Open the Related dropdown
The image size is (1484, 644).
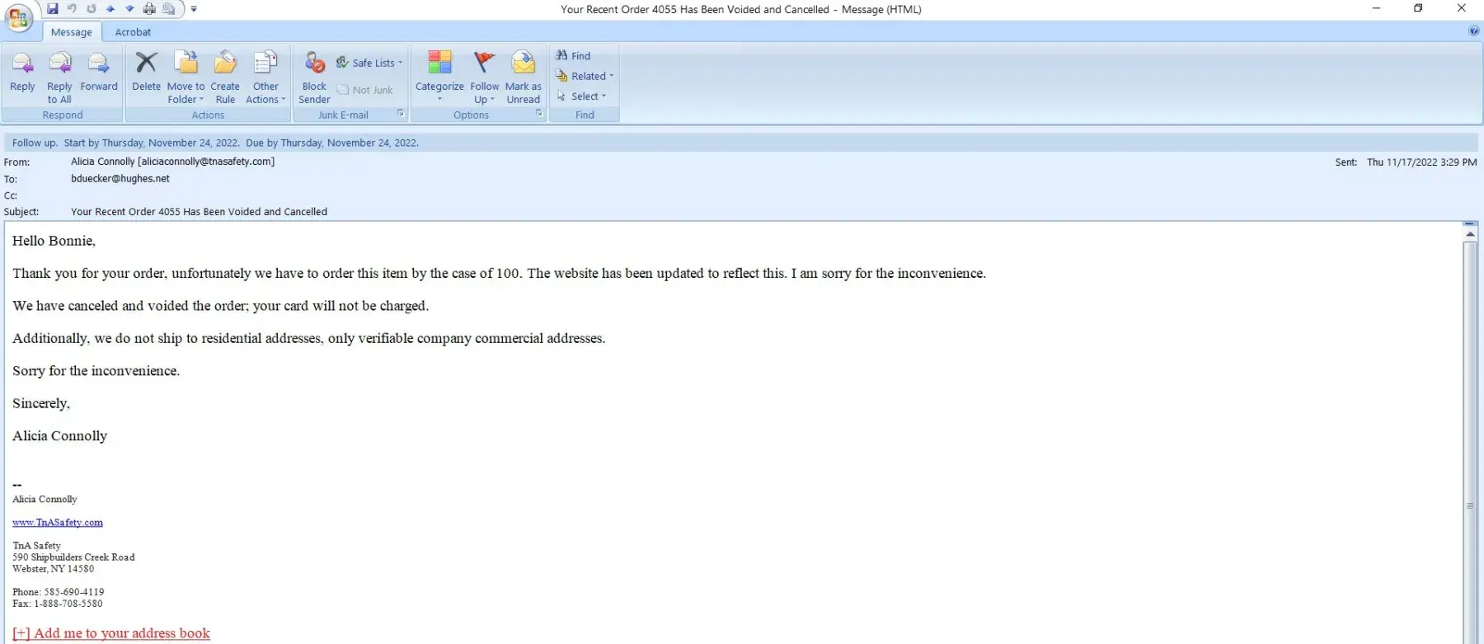585,76
